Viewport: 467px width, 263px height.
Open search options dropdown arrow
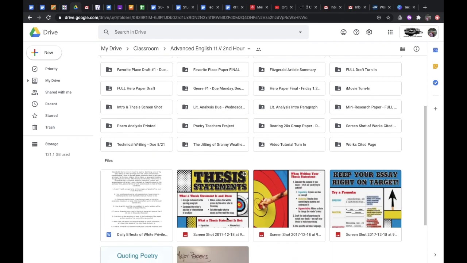300,32
